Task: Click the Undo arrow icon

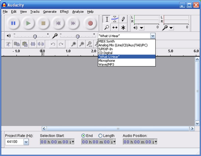Action: (x=53, y=44)
